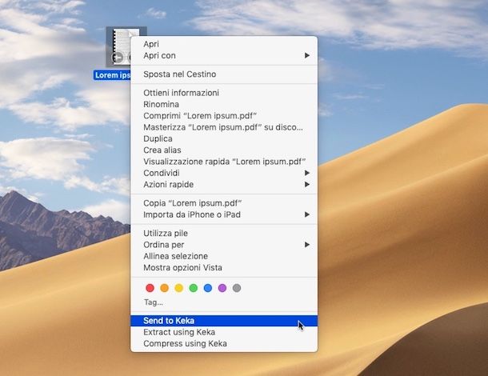Choose Duplica from the menu

coord(224,139)
